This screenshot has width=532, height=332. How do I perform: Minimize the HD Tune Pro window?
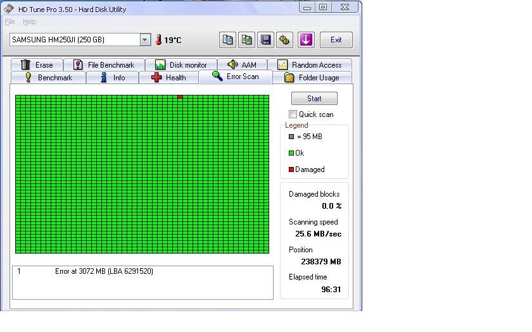click(307, 7)
